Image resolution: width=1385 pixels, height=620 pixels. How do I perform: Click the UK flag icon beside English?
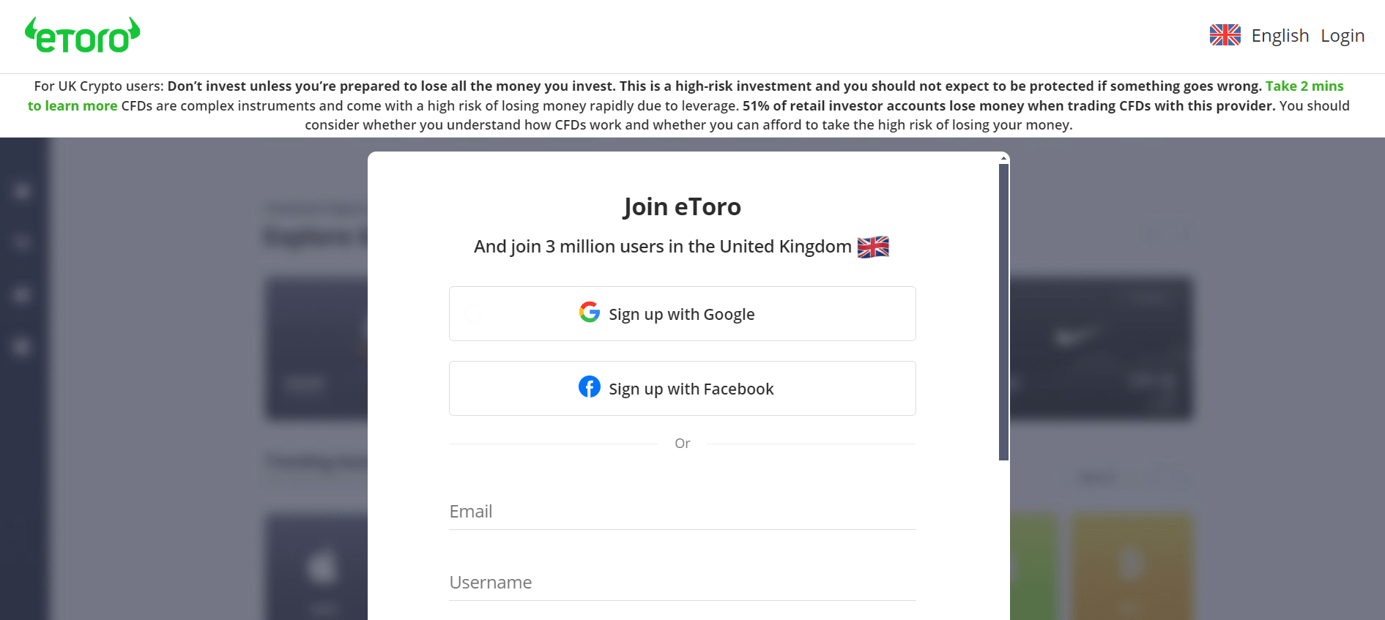(x=1225, y=35)
